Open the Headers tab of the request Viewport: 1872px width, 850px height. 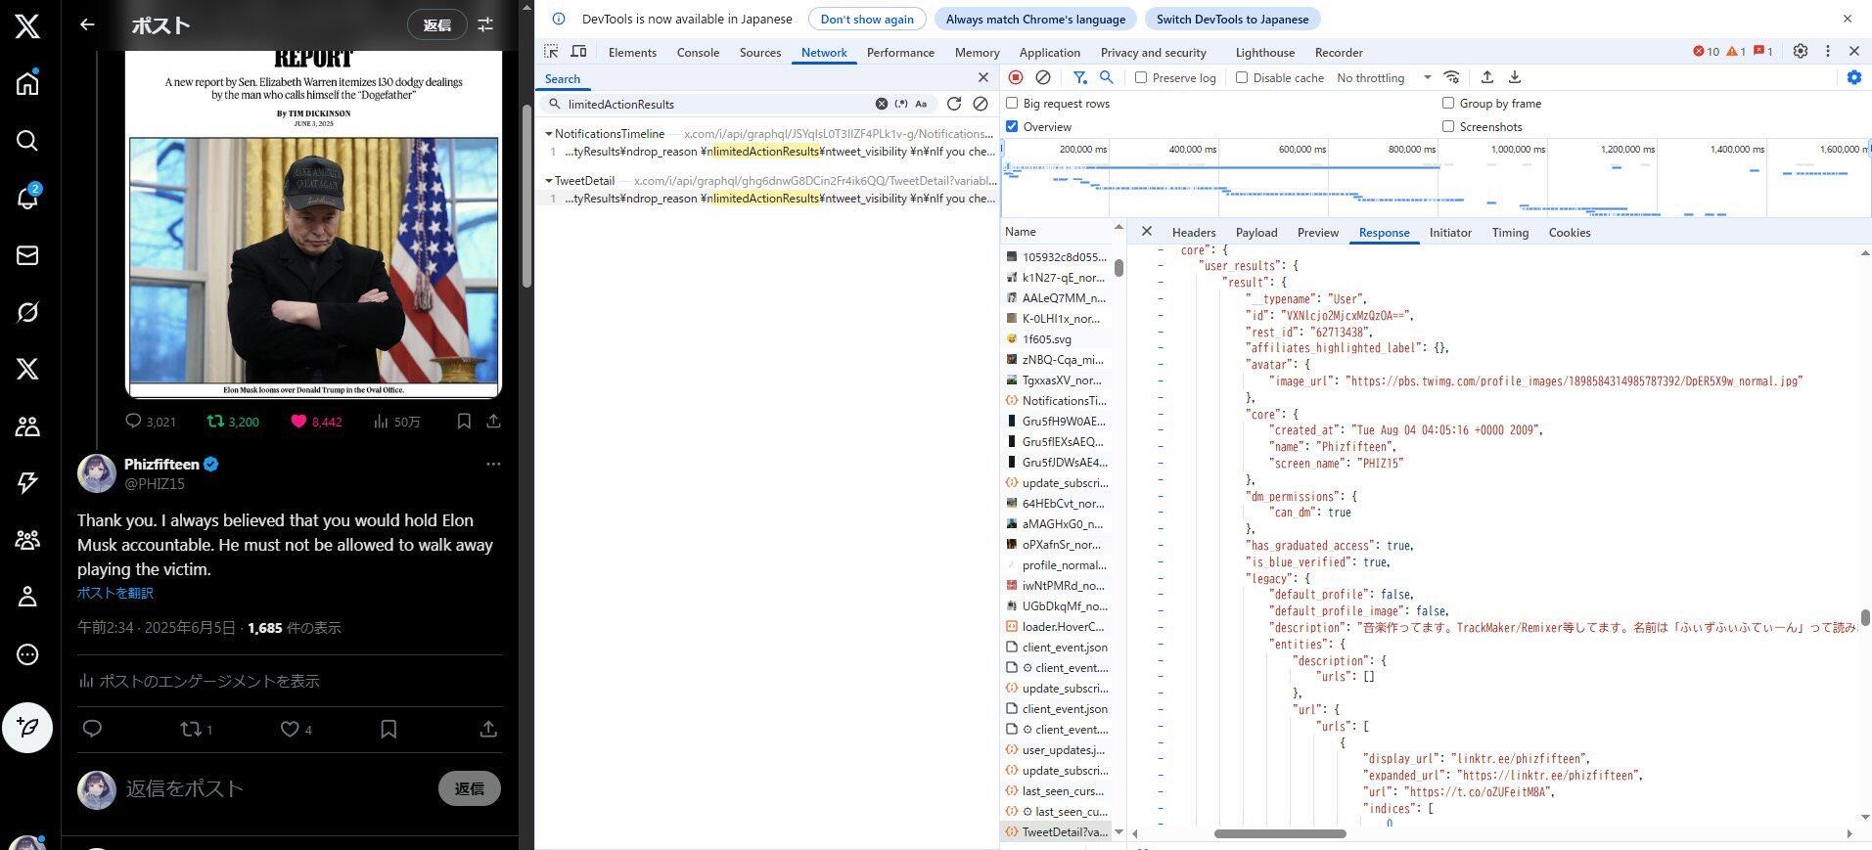click(x=1194, y=233)
